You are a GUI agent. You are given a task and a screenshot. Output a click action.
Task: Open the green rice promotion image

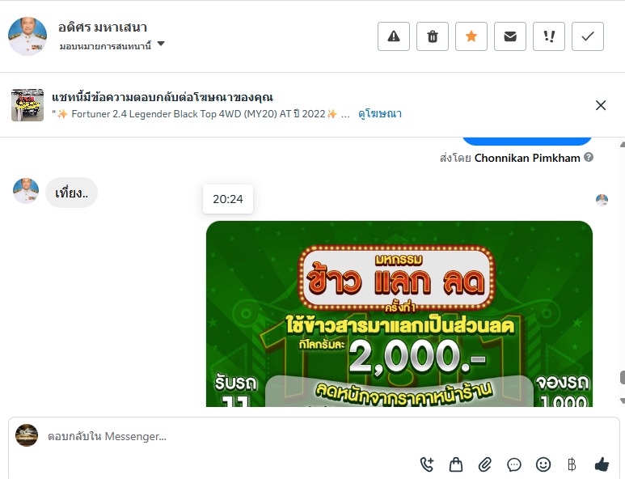[x=399, y=314]
